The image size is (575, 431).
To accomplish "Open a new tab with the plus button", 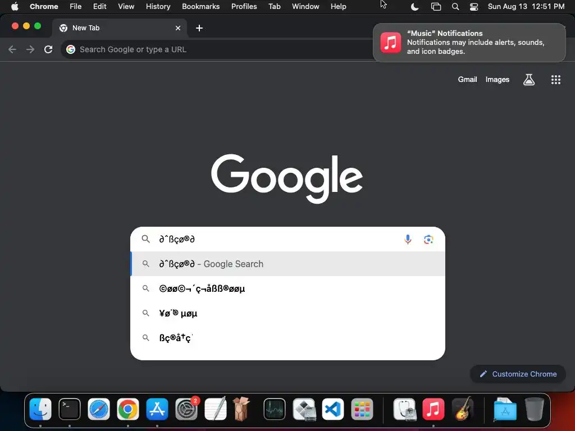I will click(199, 28).
